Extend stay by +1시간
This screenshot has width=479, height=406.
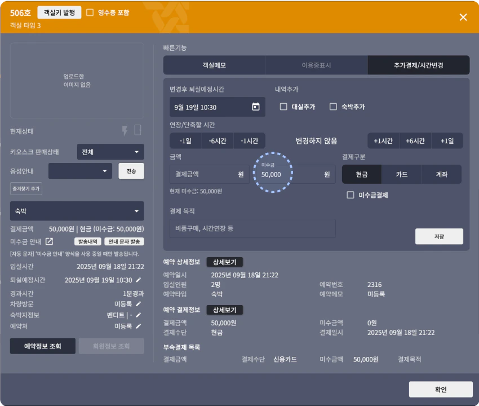click(x=383, y=140)
